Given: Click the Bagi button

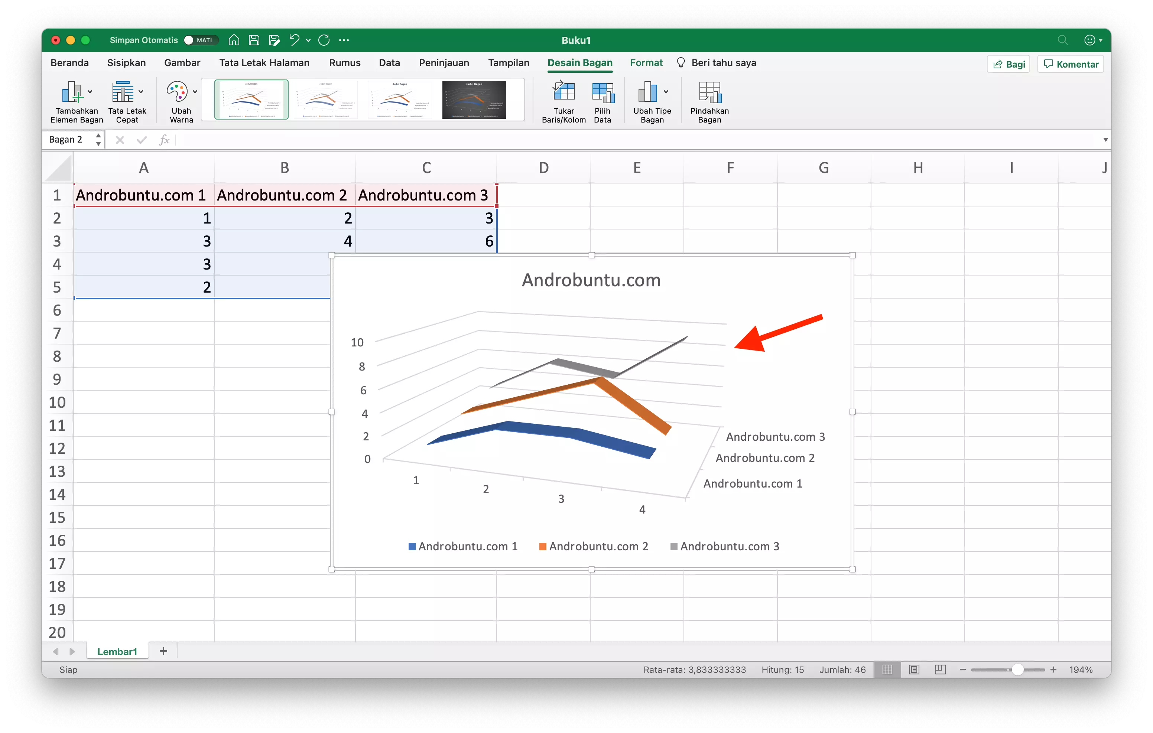Looking at the screenshot, I should pyautogui.click(x=1009, y=63).
